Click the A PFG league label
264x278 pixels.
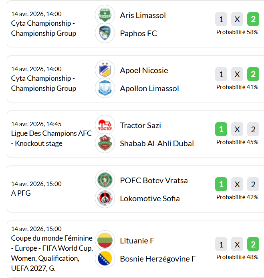21,193
